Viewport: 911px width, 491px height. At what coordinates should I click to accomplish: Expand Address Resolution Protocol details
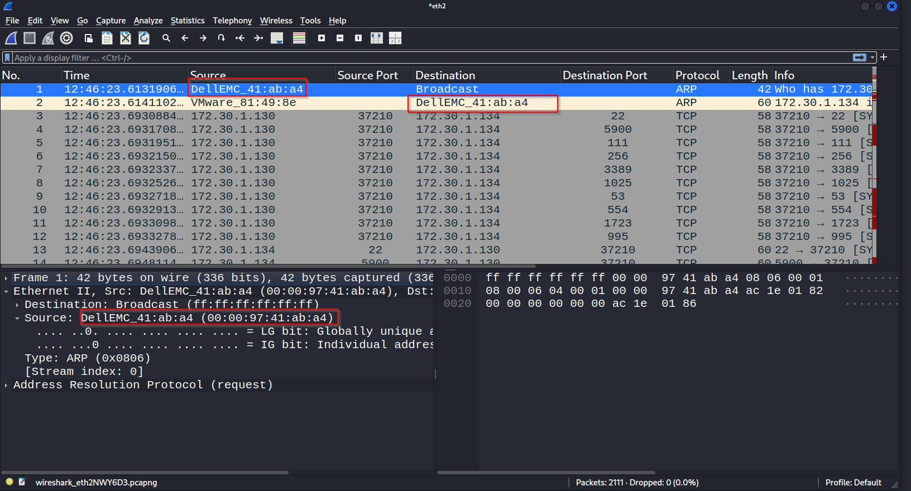point(6,385)
